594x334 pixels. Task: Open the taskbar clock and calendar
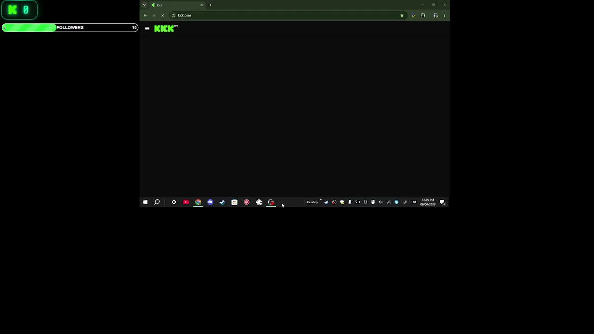point(428,202)
